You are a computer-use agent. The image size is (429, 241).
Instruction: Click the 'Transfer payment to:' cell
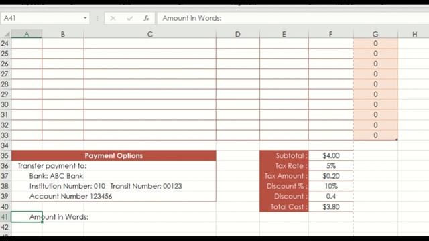tap(52, 166)
